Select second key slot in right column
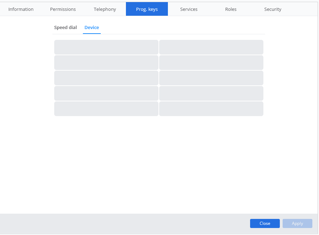The width and height of the screenshot is (319, 235). tap(211, 63)
